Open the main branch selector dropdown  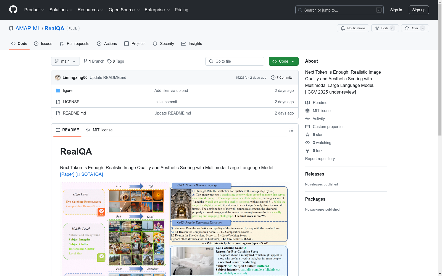coord(65,61)
